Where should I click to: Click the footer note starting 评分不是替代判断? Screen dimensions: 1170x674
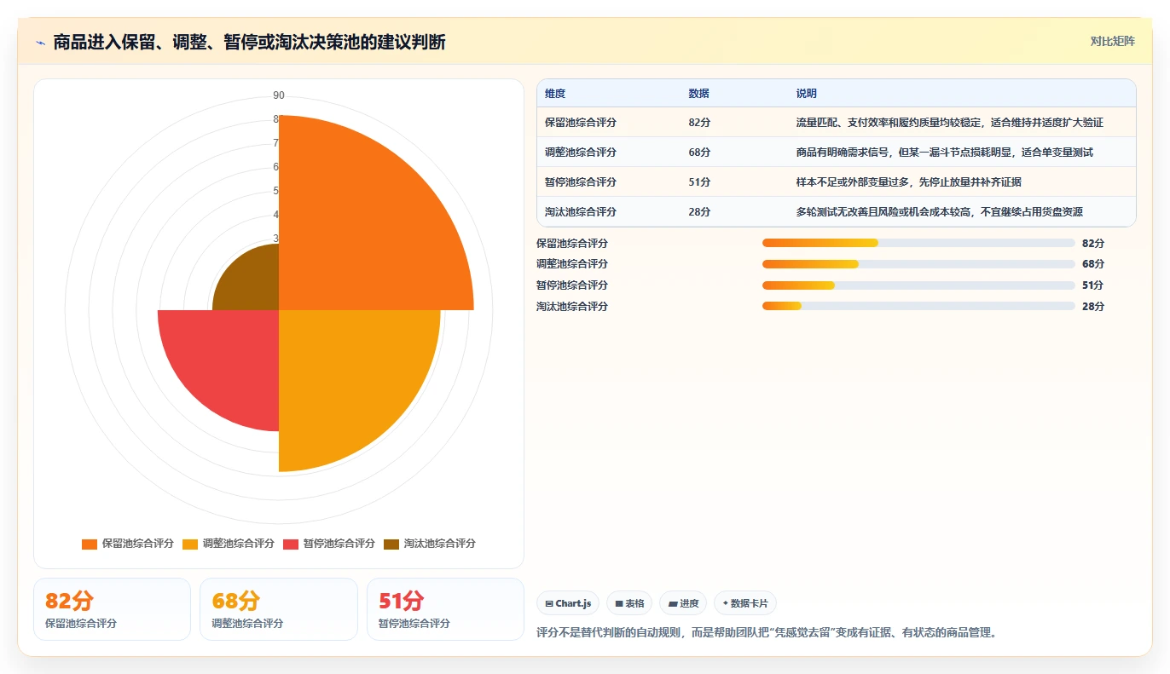(766, 633)
